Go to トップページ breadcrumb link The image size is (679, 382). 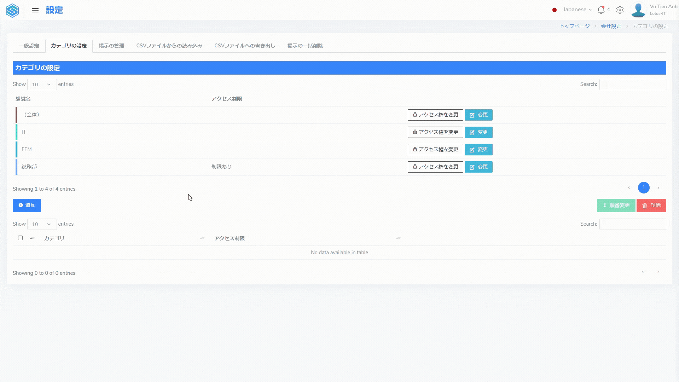[x=574, y=26]
